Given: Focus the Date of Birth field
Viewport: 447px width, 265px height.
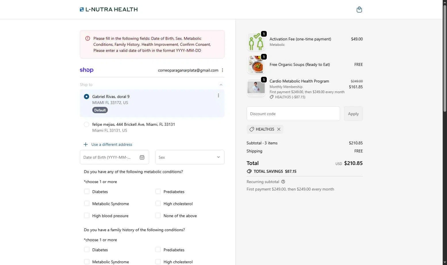Looking at the screenshot, I should [x=114, y=157].
